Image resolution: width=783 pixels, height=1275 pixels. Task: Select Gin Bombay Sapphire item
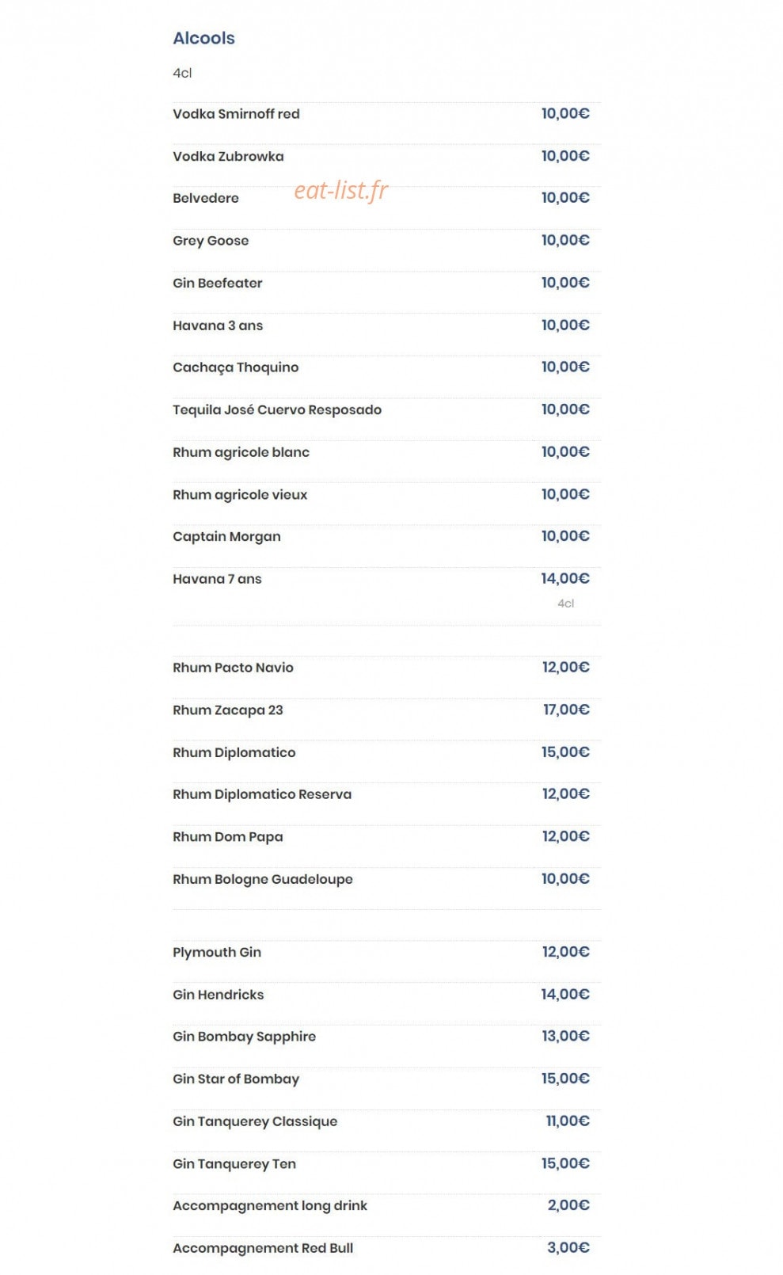tap(244, 1037)
